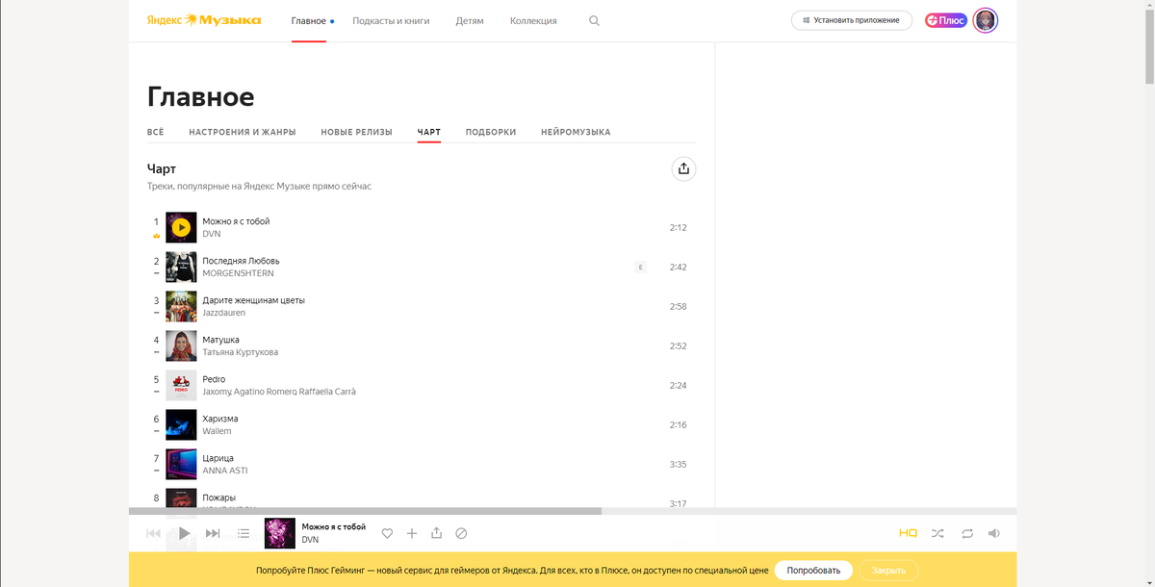Open DVN artist in chart row one
This screenshot has height=587, width=1155.
[x=211, y=234]
